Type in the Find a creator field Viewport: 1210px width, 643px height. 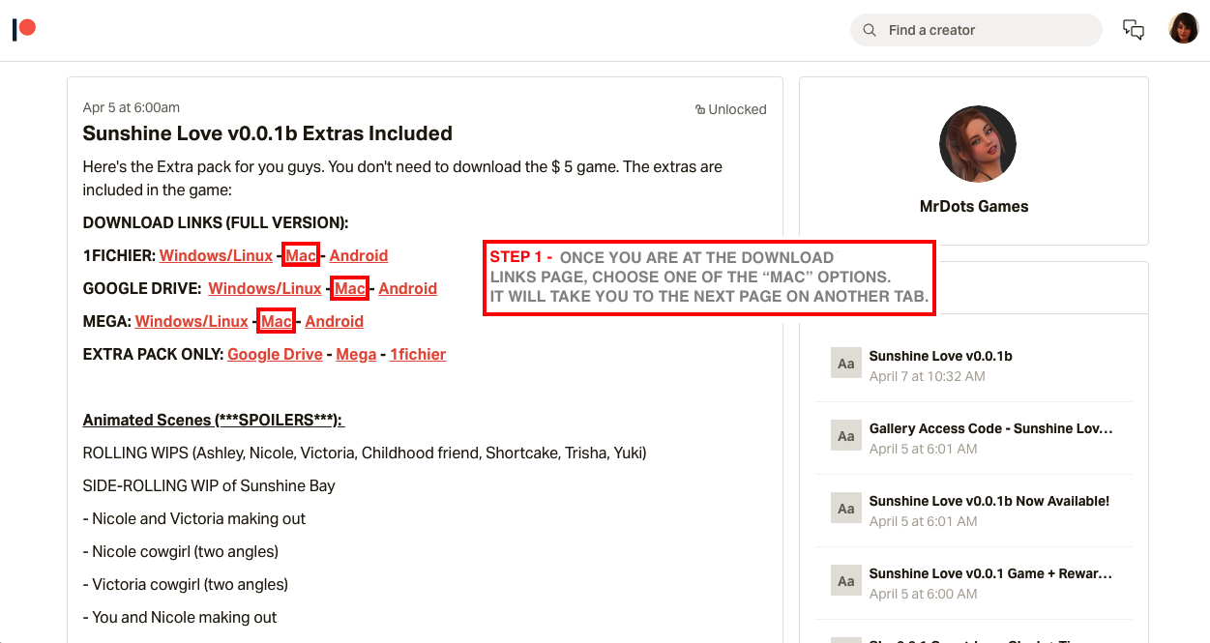(987, 30)
